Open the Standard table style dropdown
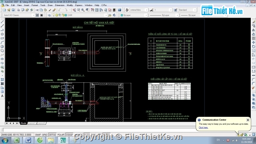Image resolution: width=256 pixels, height=144 pixels. coord(195,10)
